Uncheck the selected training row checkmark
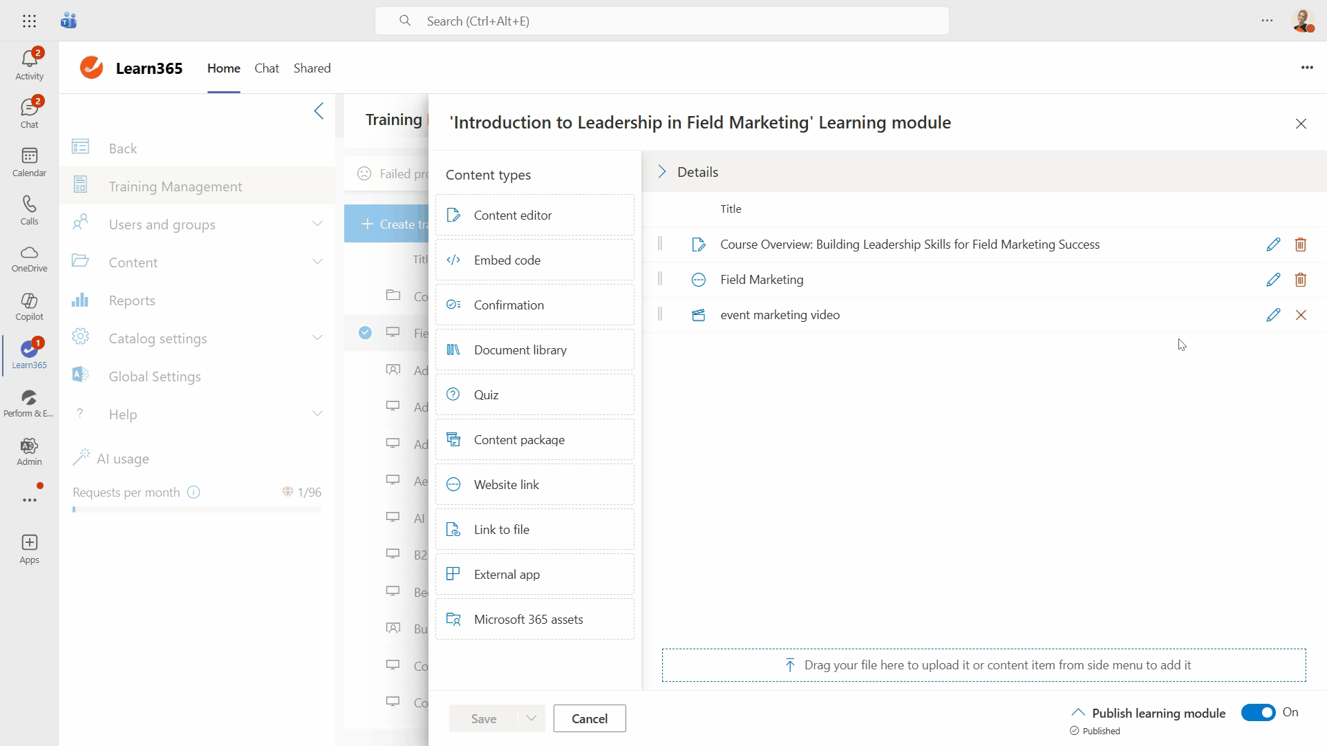The width and height of the screenshot is (1327, 746). click(x=365, y=333)
